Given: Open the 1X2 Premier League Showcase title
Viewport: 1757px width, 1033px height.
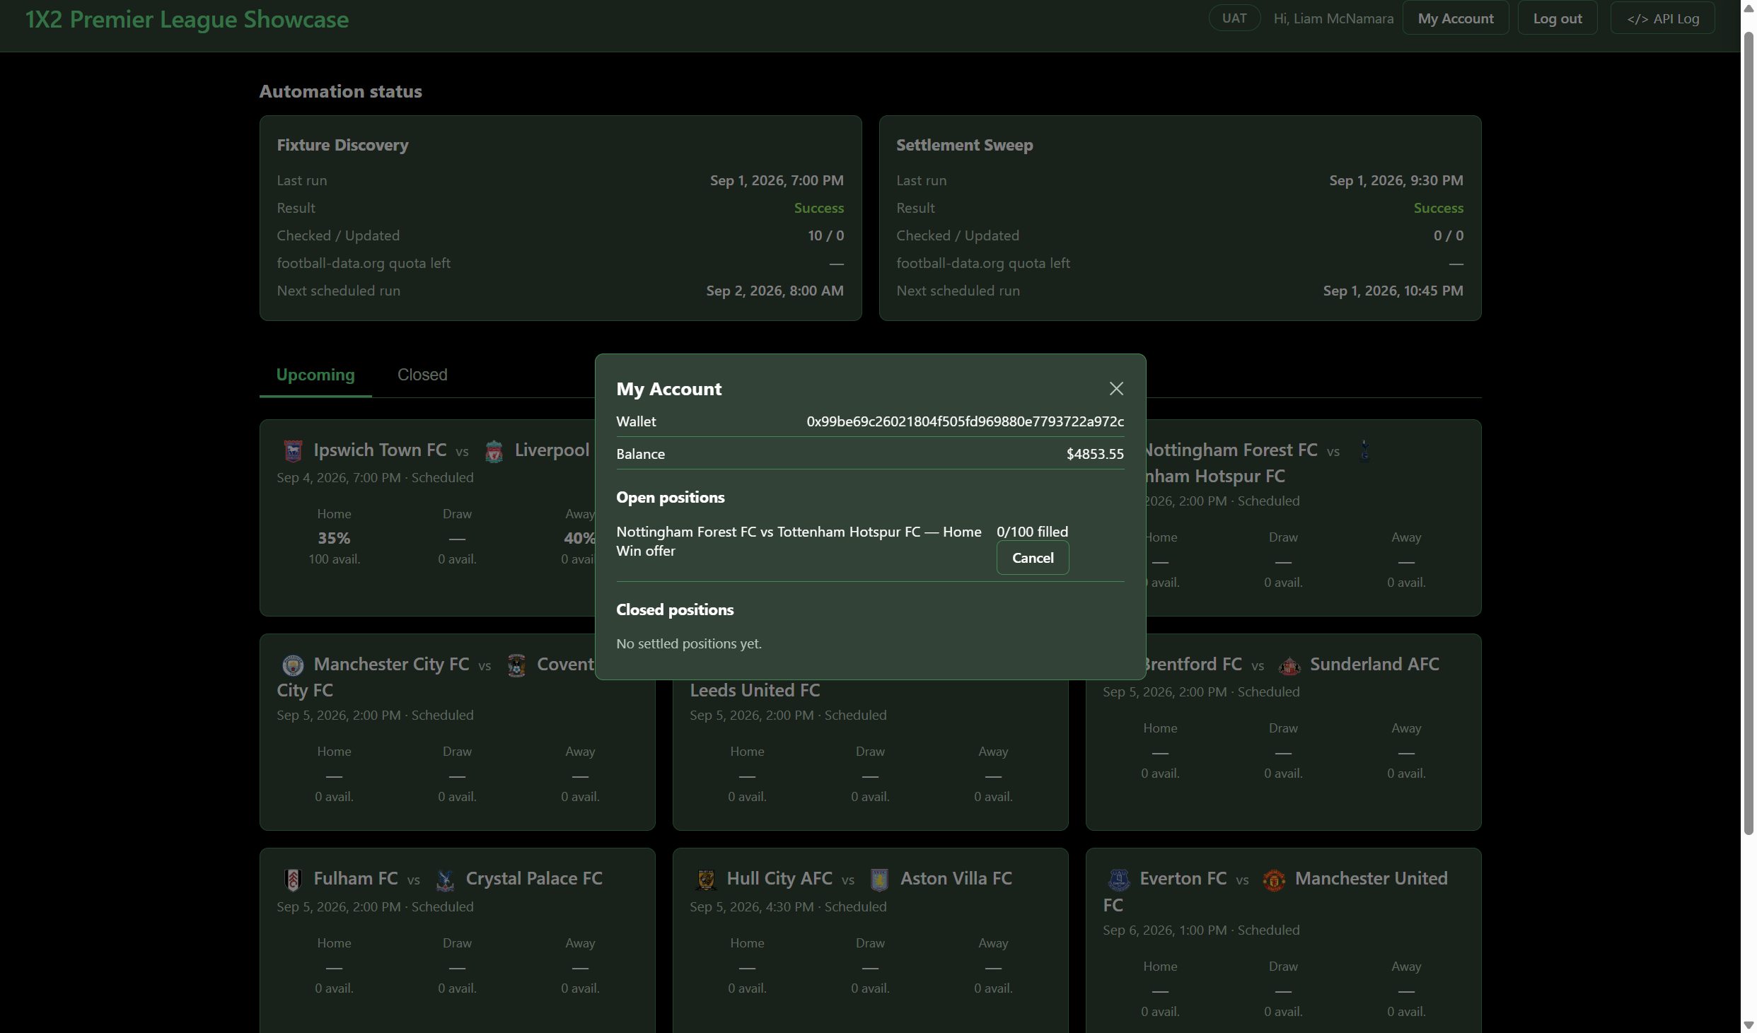Looking at the screenshot, I should 187,19.
